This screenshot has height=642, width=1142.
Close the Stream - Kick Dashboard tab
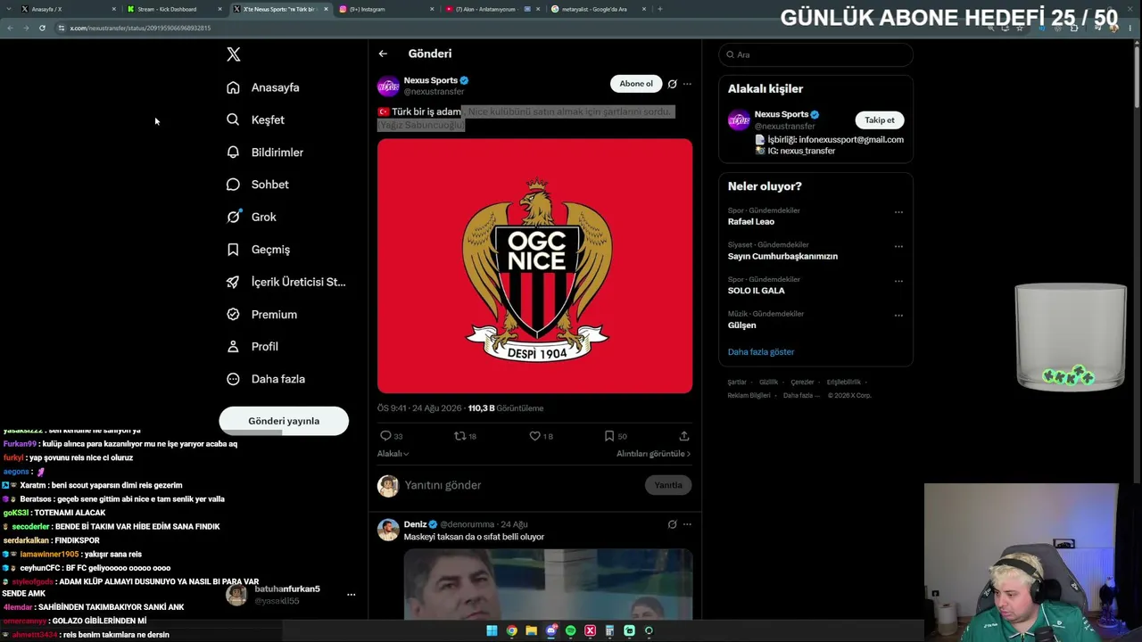point(220,9)
